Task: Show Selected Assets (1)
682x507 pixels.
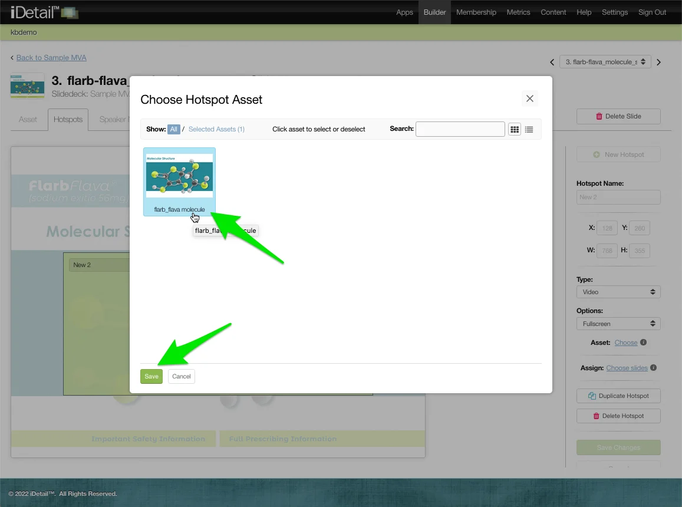Action: [x=216, y=129]
